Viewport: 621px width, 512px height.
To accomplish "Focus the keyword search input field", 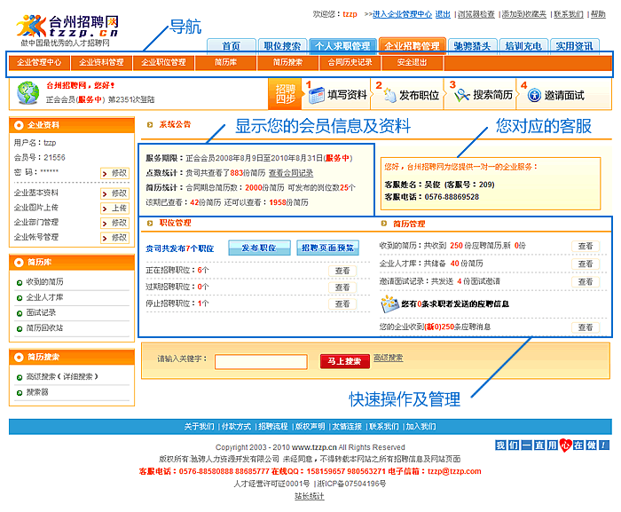I will coord(261,361).
